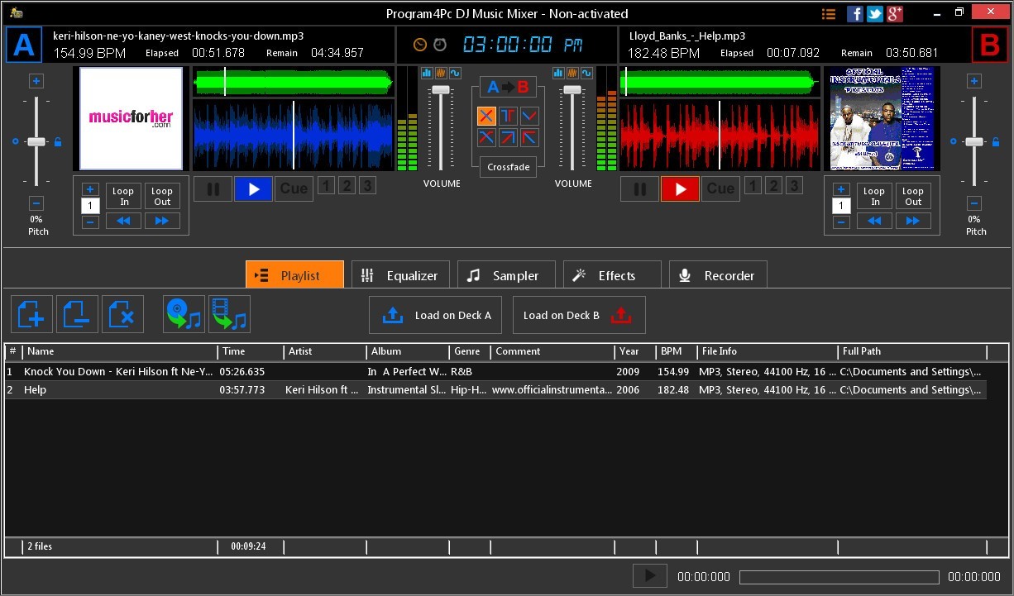Screen dimensions: 1014x596
Task: Switch the display to alarm timer mode
Action: [x=440, y=45]
